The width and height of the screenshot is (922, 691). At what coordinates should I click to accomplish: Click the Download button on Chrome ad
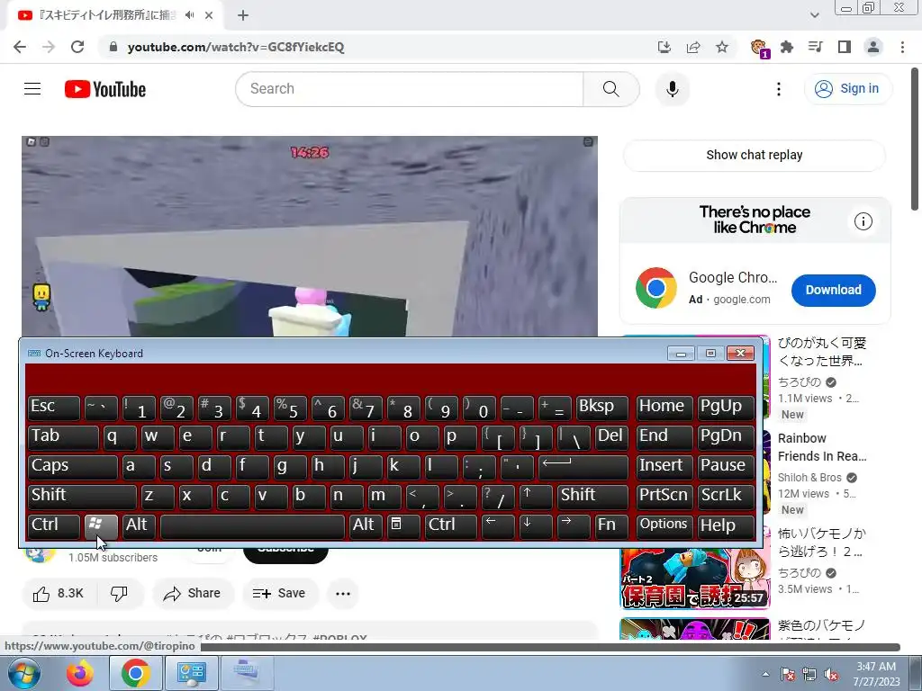point(833,291)
